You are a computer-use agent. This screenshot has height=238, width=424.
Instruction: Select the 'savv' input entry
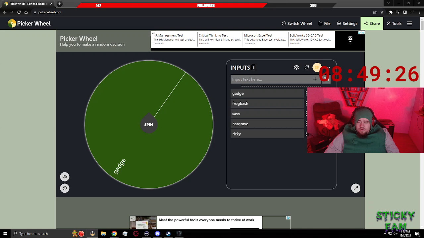pos(267,114)
